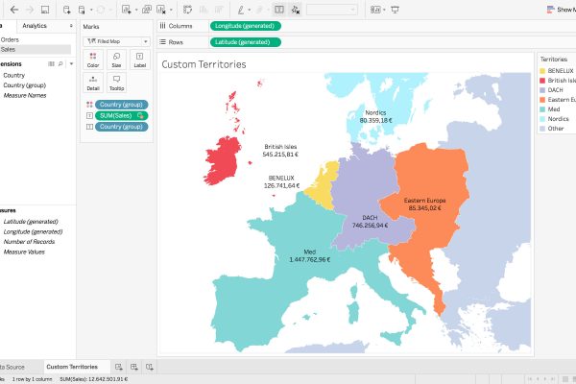Open the Size marks card
This screenshot has width=576, height=384.
point(116,60)
